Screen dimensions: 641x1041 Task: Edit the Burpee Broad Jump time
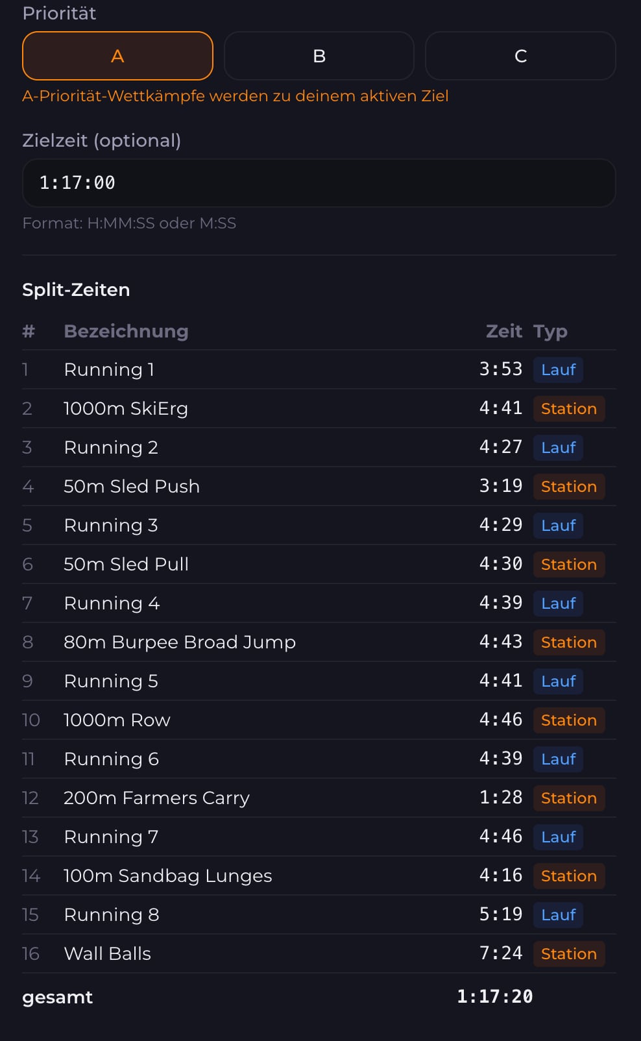[500, 642]
